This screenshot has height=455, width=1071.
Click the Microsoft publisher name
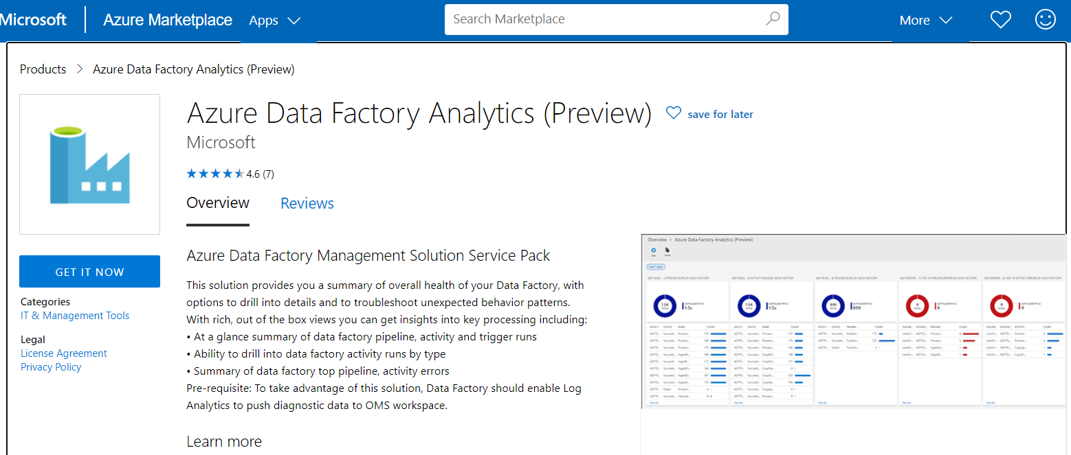coord(221,142)
